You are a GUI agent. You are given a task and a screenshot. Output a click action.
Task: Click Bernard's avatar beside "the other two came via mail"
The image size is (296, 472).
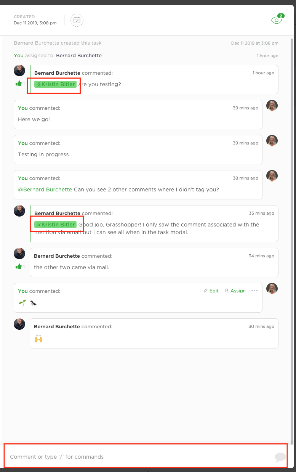[19, 254]
